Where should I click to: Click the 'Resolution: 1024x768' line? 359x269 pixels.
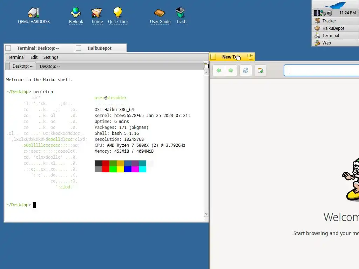(x=119, y=139)
